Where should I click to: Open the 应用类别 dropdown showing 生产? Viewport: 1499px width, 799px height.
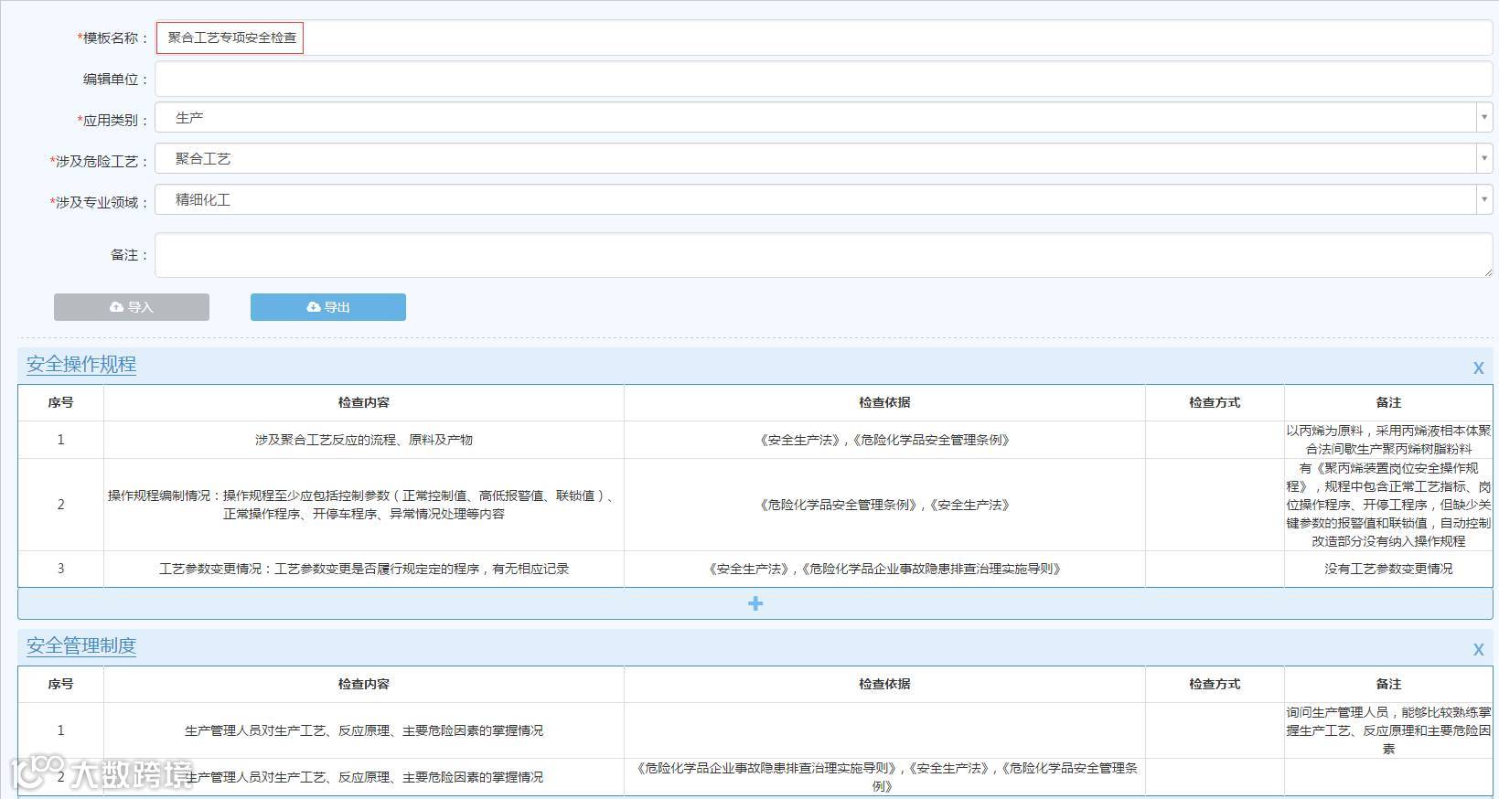823,118
